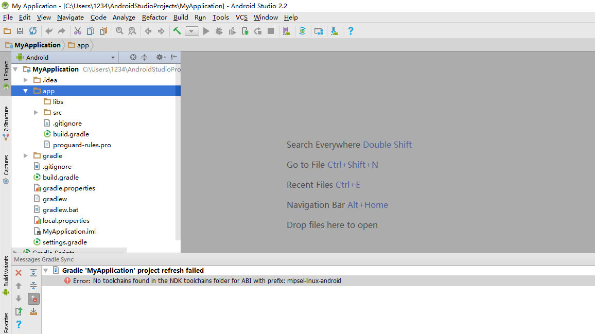
Task: Click the toolbar Help question mark
Action: click(351, 31)
